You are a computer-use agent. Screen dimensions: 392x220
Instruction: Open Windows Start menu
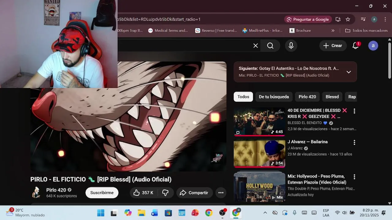101,213
